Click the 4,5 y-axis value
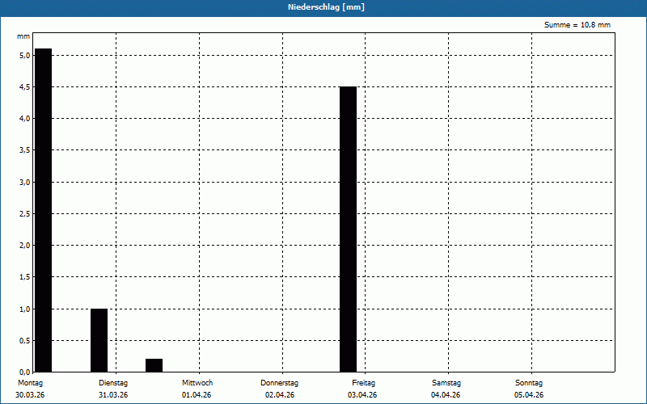 point(25,87)
